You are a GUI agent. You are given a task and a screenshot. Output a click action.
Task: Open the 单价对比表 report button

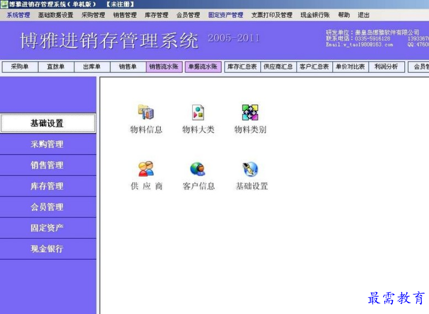point(350,67)
